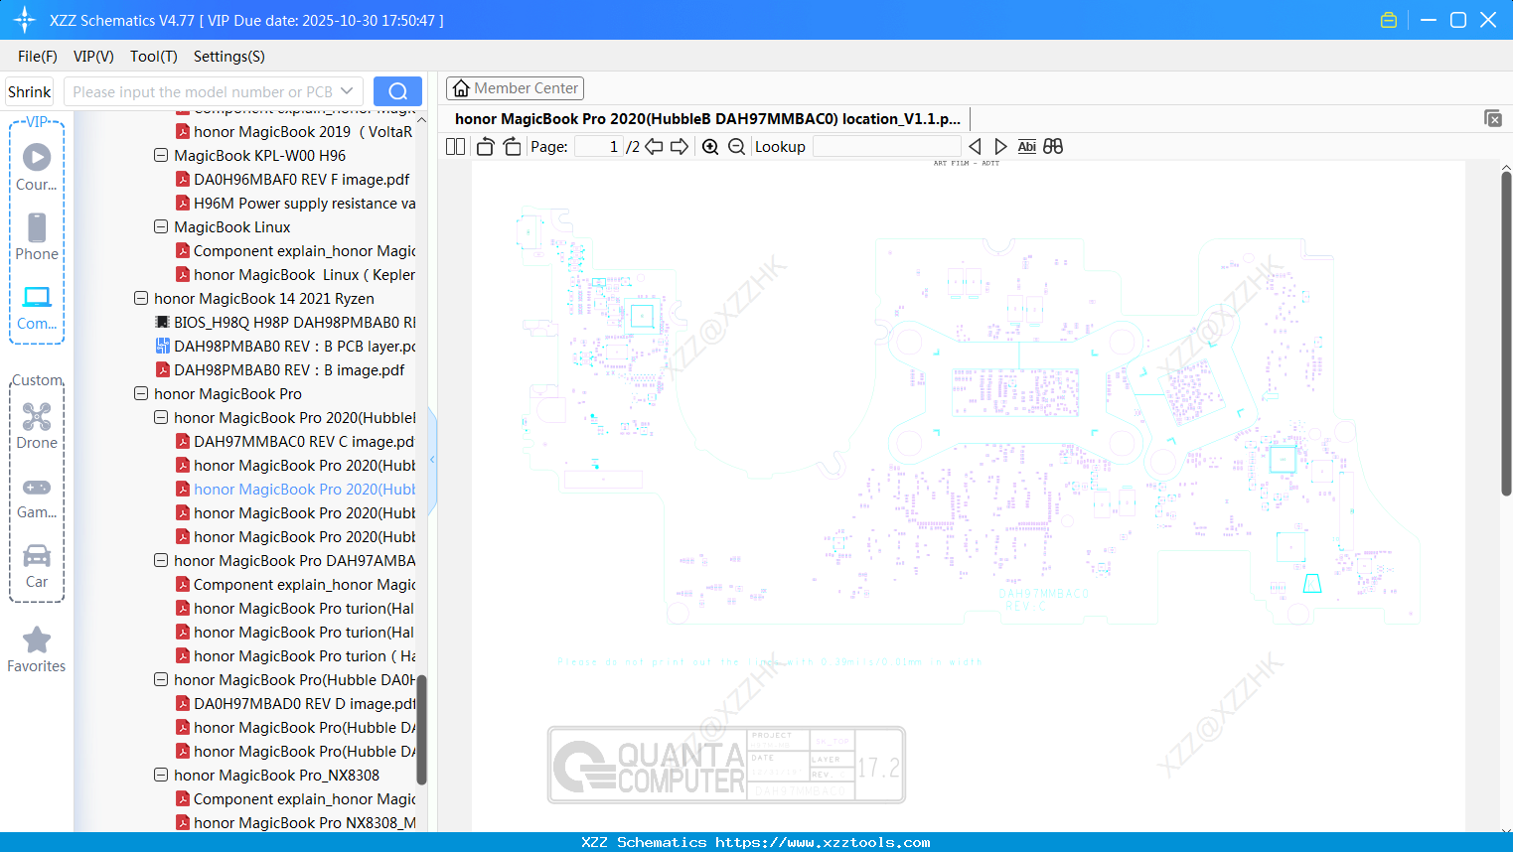The height and width of the screenshot is (852, 1513).
Task: Open the Drone category
Action: [x=37, y=425]
